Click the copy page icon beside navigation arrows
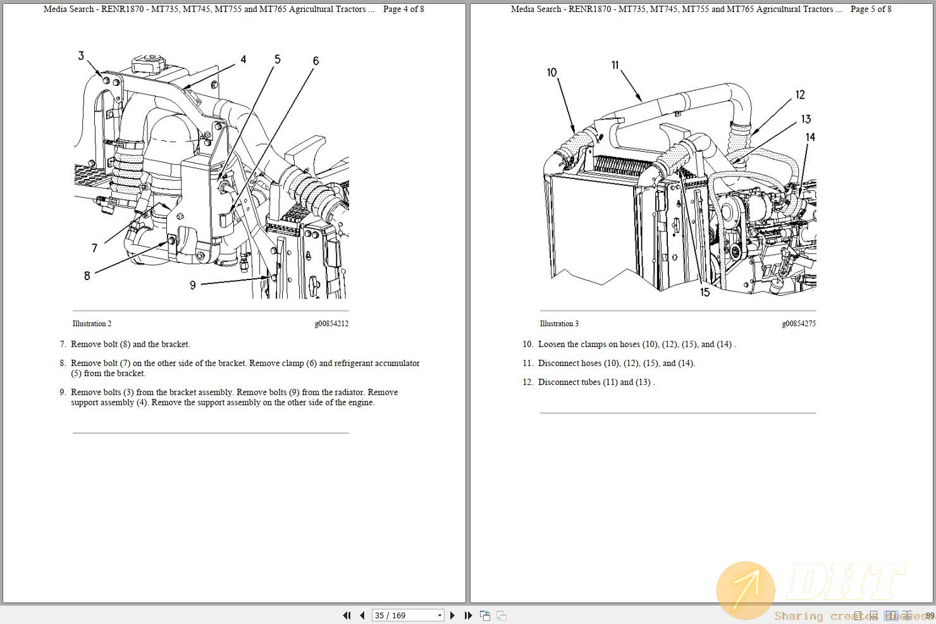 tap(484, 615)
